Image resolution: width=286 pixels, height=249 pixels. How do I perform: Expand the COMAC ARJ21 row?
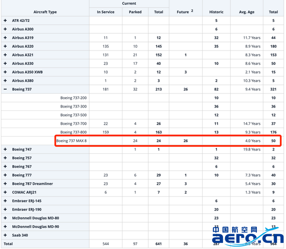click(x=5, y=192)
